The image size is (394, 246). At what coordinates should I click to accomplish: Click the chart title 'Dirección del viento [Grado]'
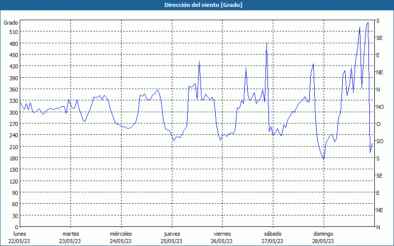203,5
